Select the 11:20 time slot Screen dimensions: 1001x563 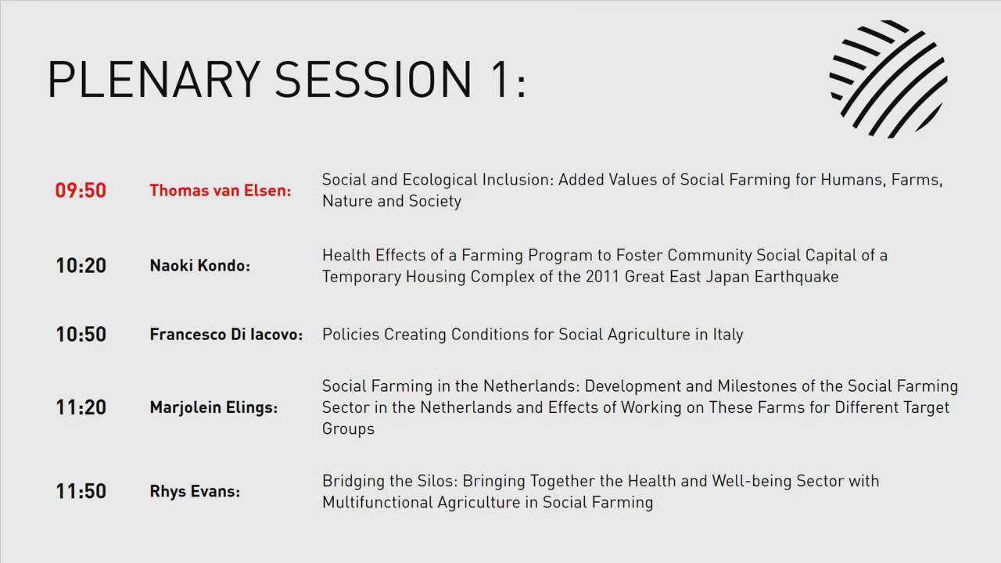pos(81,407)
